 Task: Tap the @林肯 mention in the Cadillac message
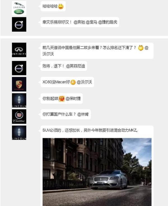point(83,114)
